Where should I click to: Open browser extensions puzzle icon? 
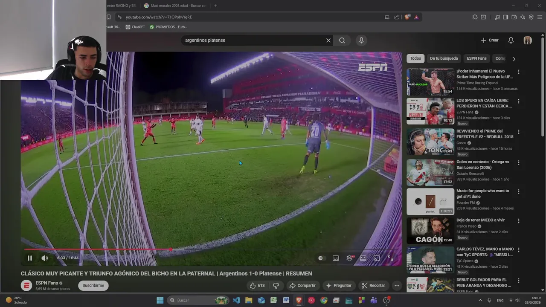475,17
